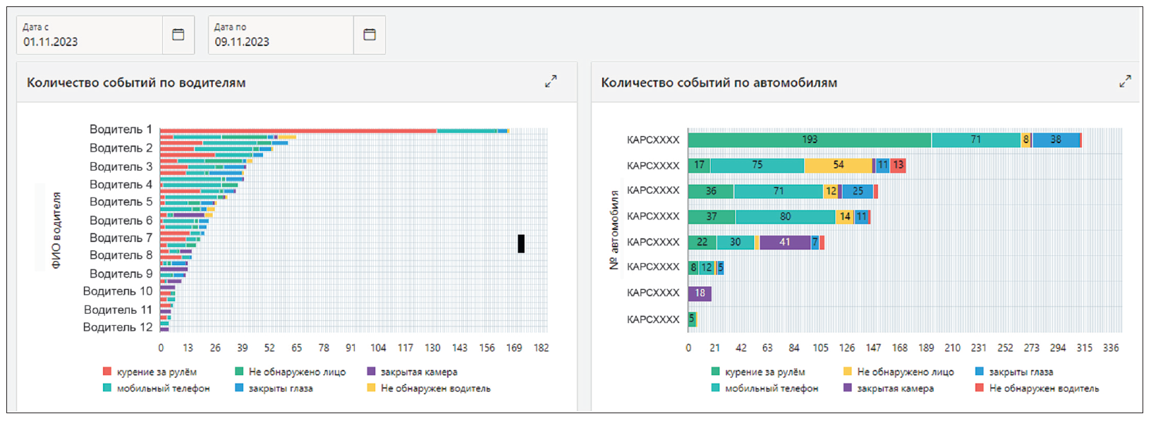Toggle 'мобильный телефон' in drivers chart legend
This screenshot has height=421, width=1151.
(x=156, y=388)
